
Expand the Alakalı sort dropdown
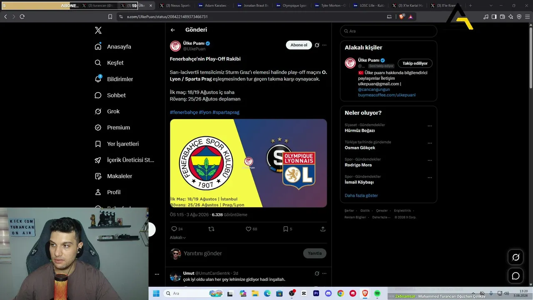pyautogui.click(x=178, y=237)
